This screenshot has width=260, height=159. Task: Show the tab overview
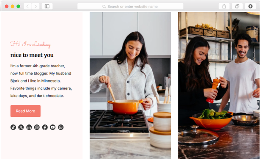[x=237, y=7]
